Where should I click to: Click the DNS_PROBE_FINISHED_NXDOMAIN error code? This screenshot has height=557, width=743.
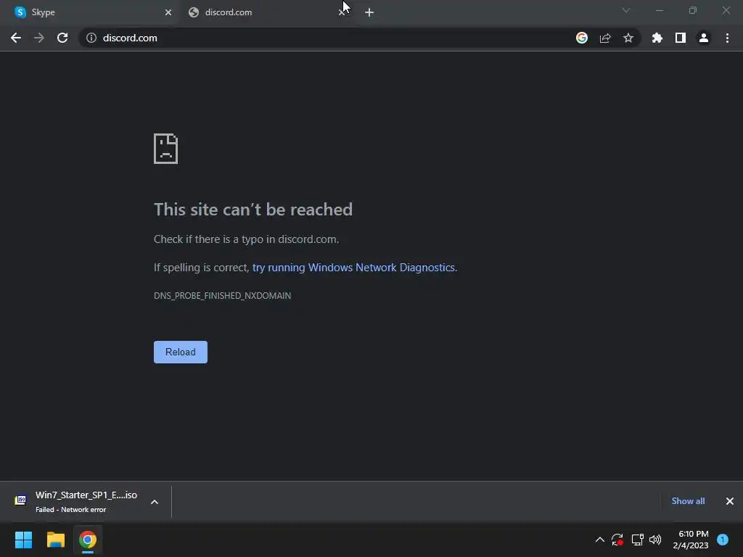pyautogui.click(x=222, y=296)
